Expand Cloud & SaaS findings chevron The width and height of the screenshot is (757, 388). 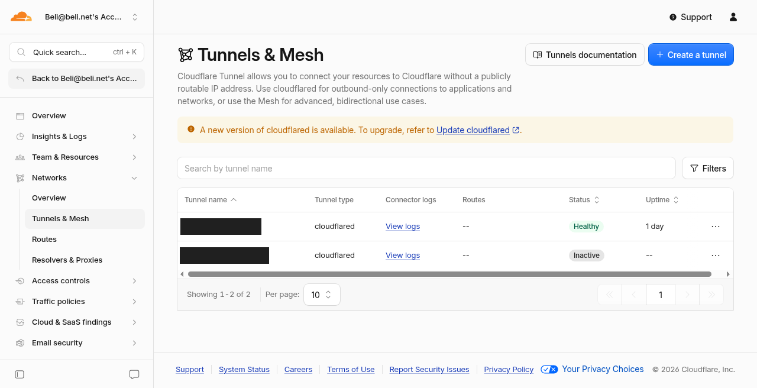(x=134, y=322)
